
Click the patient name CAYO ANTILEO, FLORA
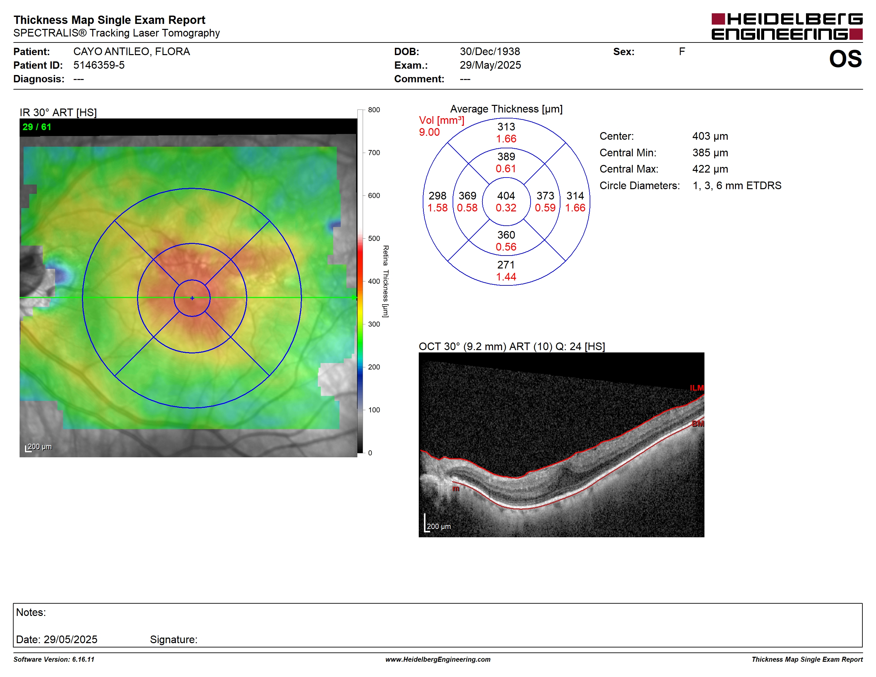[x=131, y=51]
